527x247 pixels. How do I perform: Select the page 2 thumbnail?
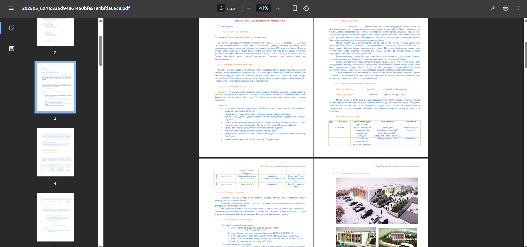(x=55, y=32)
